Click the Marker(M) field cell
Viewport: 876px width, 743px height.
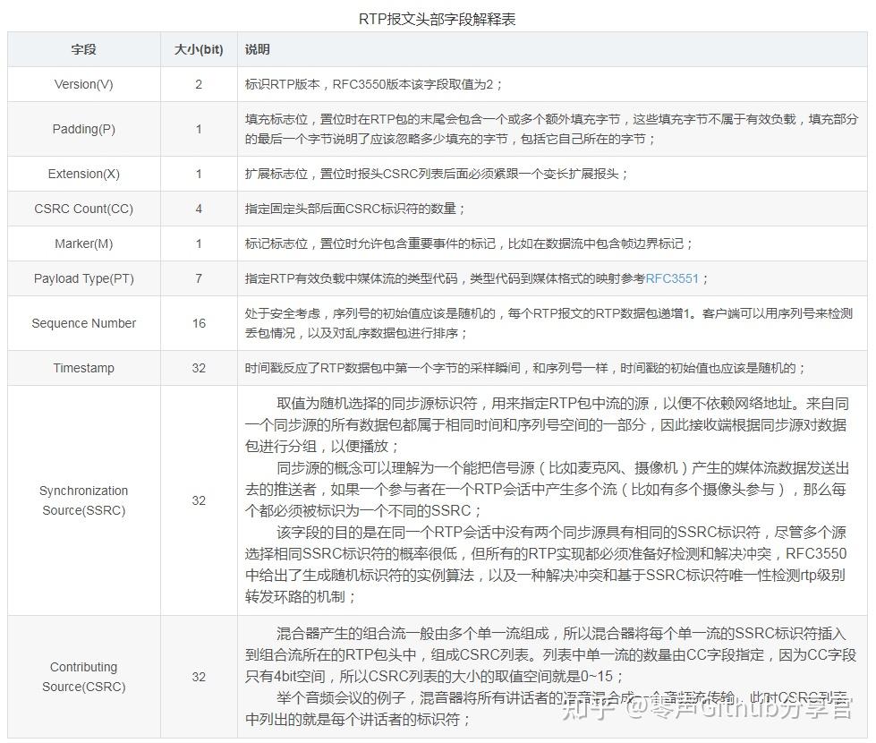click(83, 243)
